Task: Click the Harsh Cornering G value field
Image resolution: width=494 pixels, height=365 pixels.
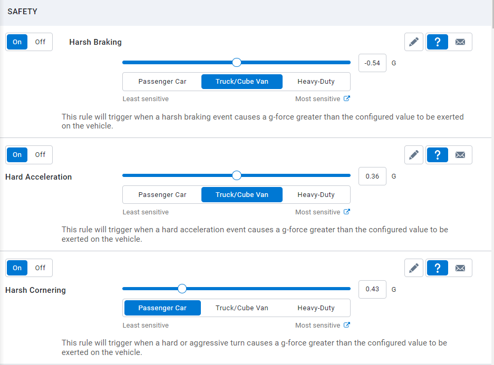Action: click(x=372, y=289)
